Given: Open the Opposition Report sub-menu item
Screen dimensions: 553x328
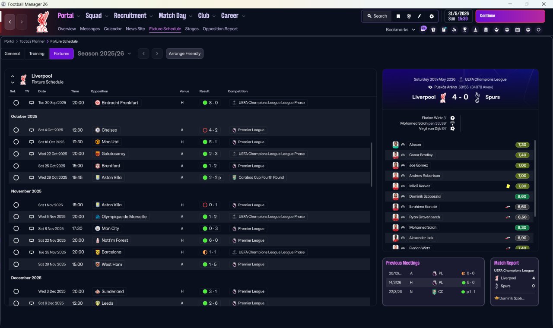Looking at the screenshot, I should (220, 29).
